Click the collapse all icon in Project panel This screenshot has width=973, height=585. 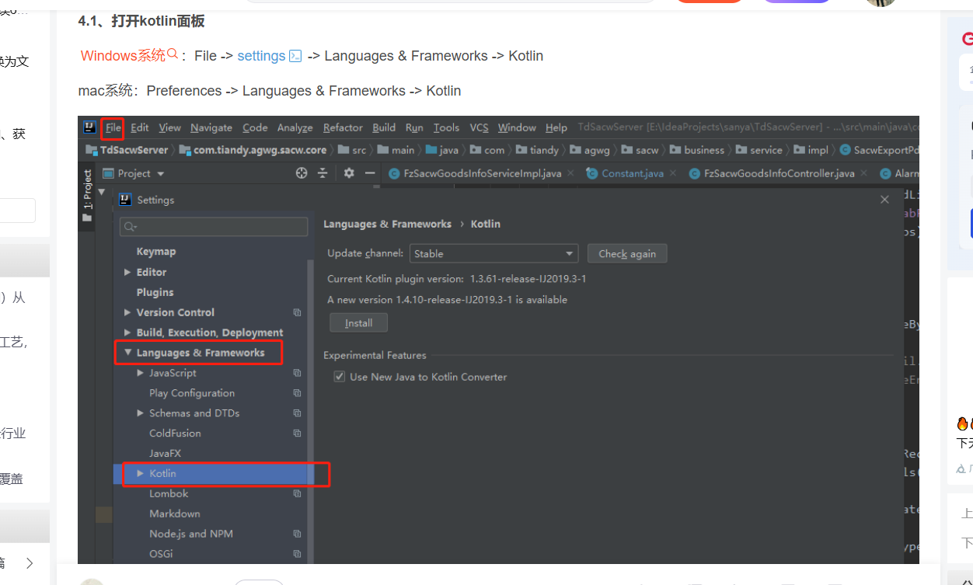pos(323,173)
